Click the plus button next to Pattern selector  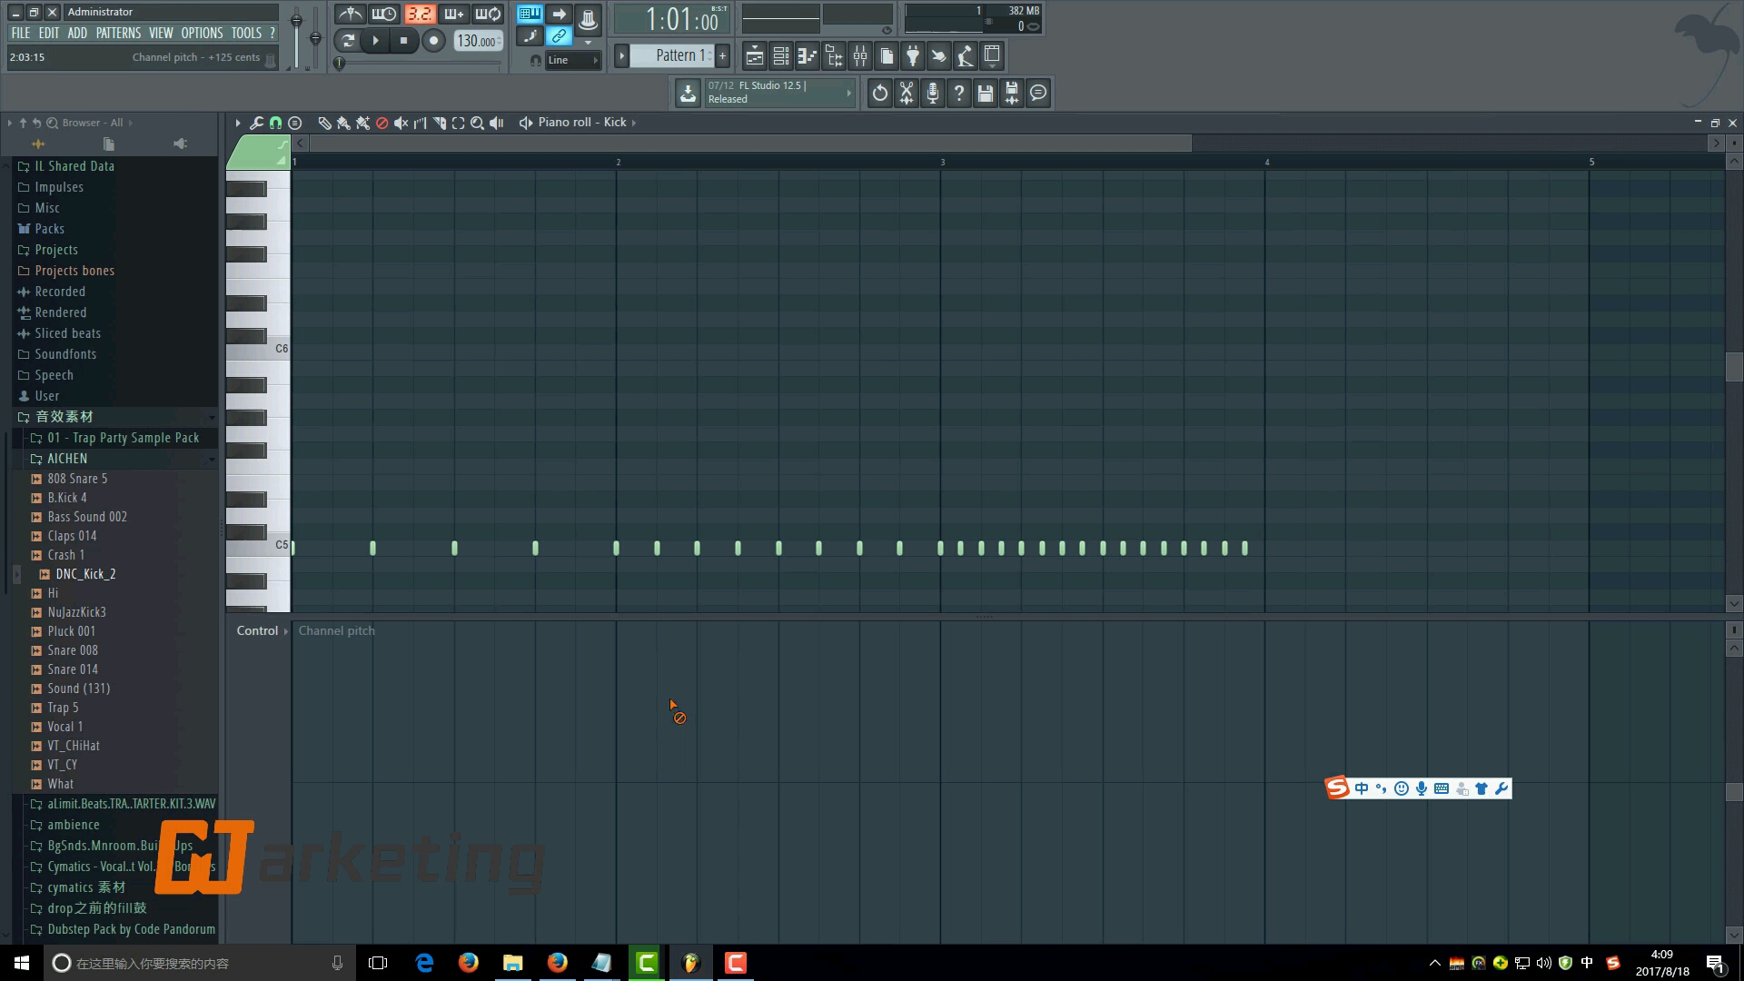coord(721,55)
